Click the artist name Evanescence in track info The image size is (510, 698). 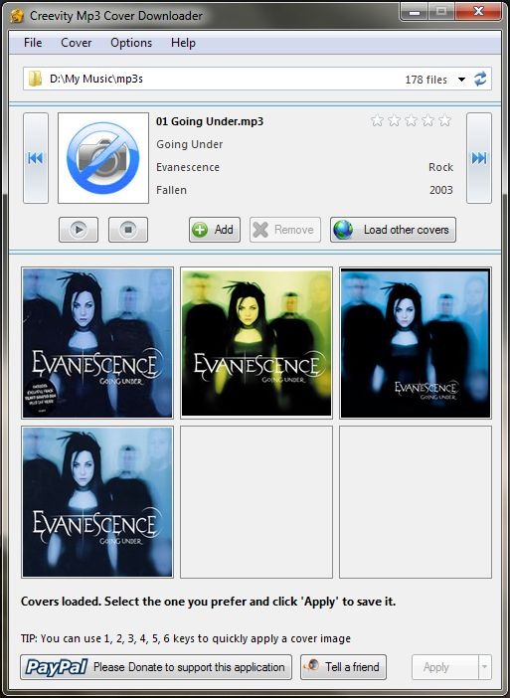pyautogui.click(x=188, y=167)
